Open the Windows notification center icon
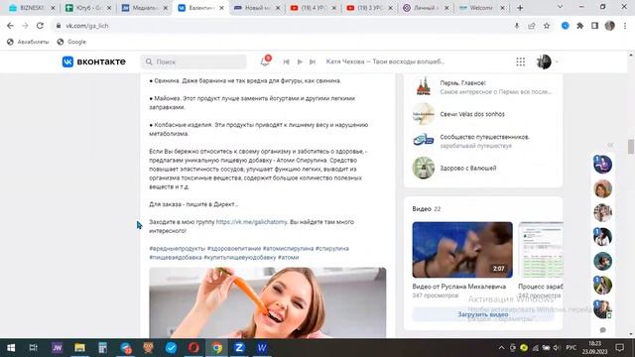This screenshot has width=635, height=357. (x=619, y=348)
